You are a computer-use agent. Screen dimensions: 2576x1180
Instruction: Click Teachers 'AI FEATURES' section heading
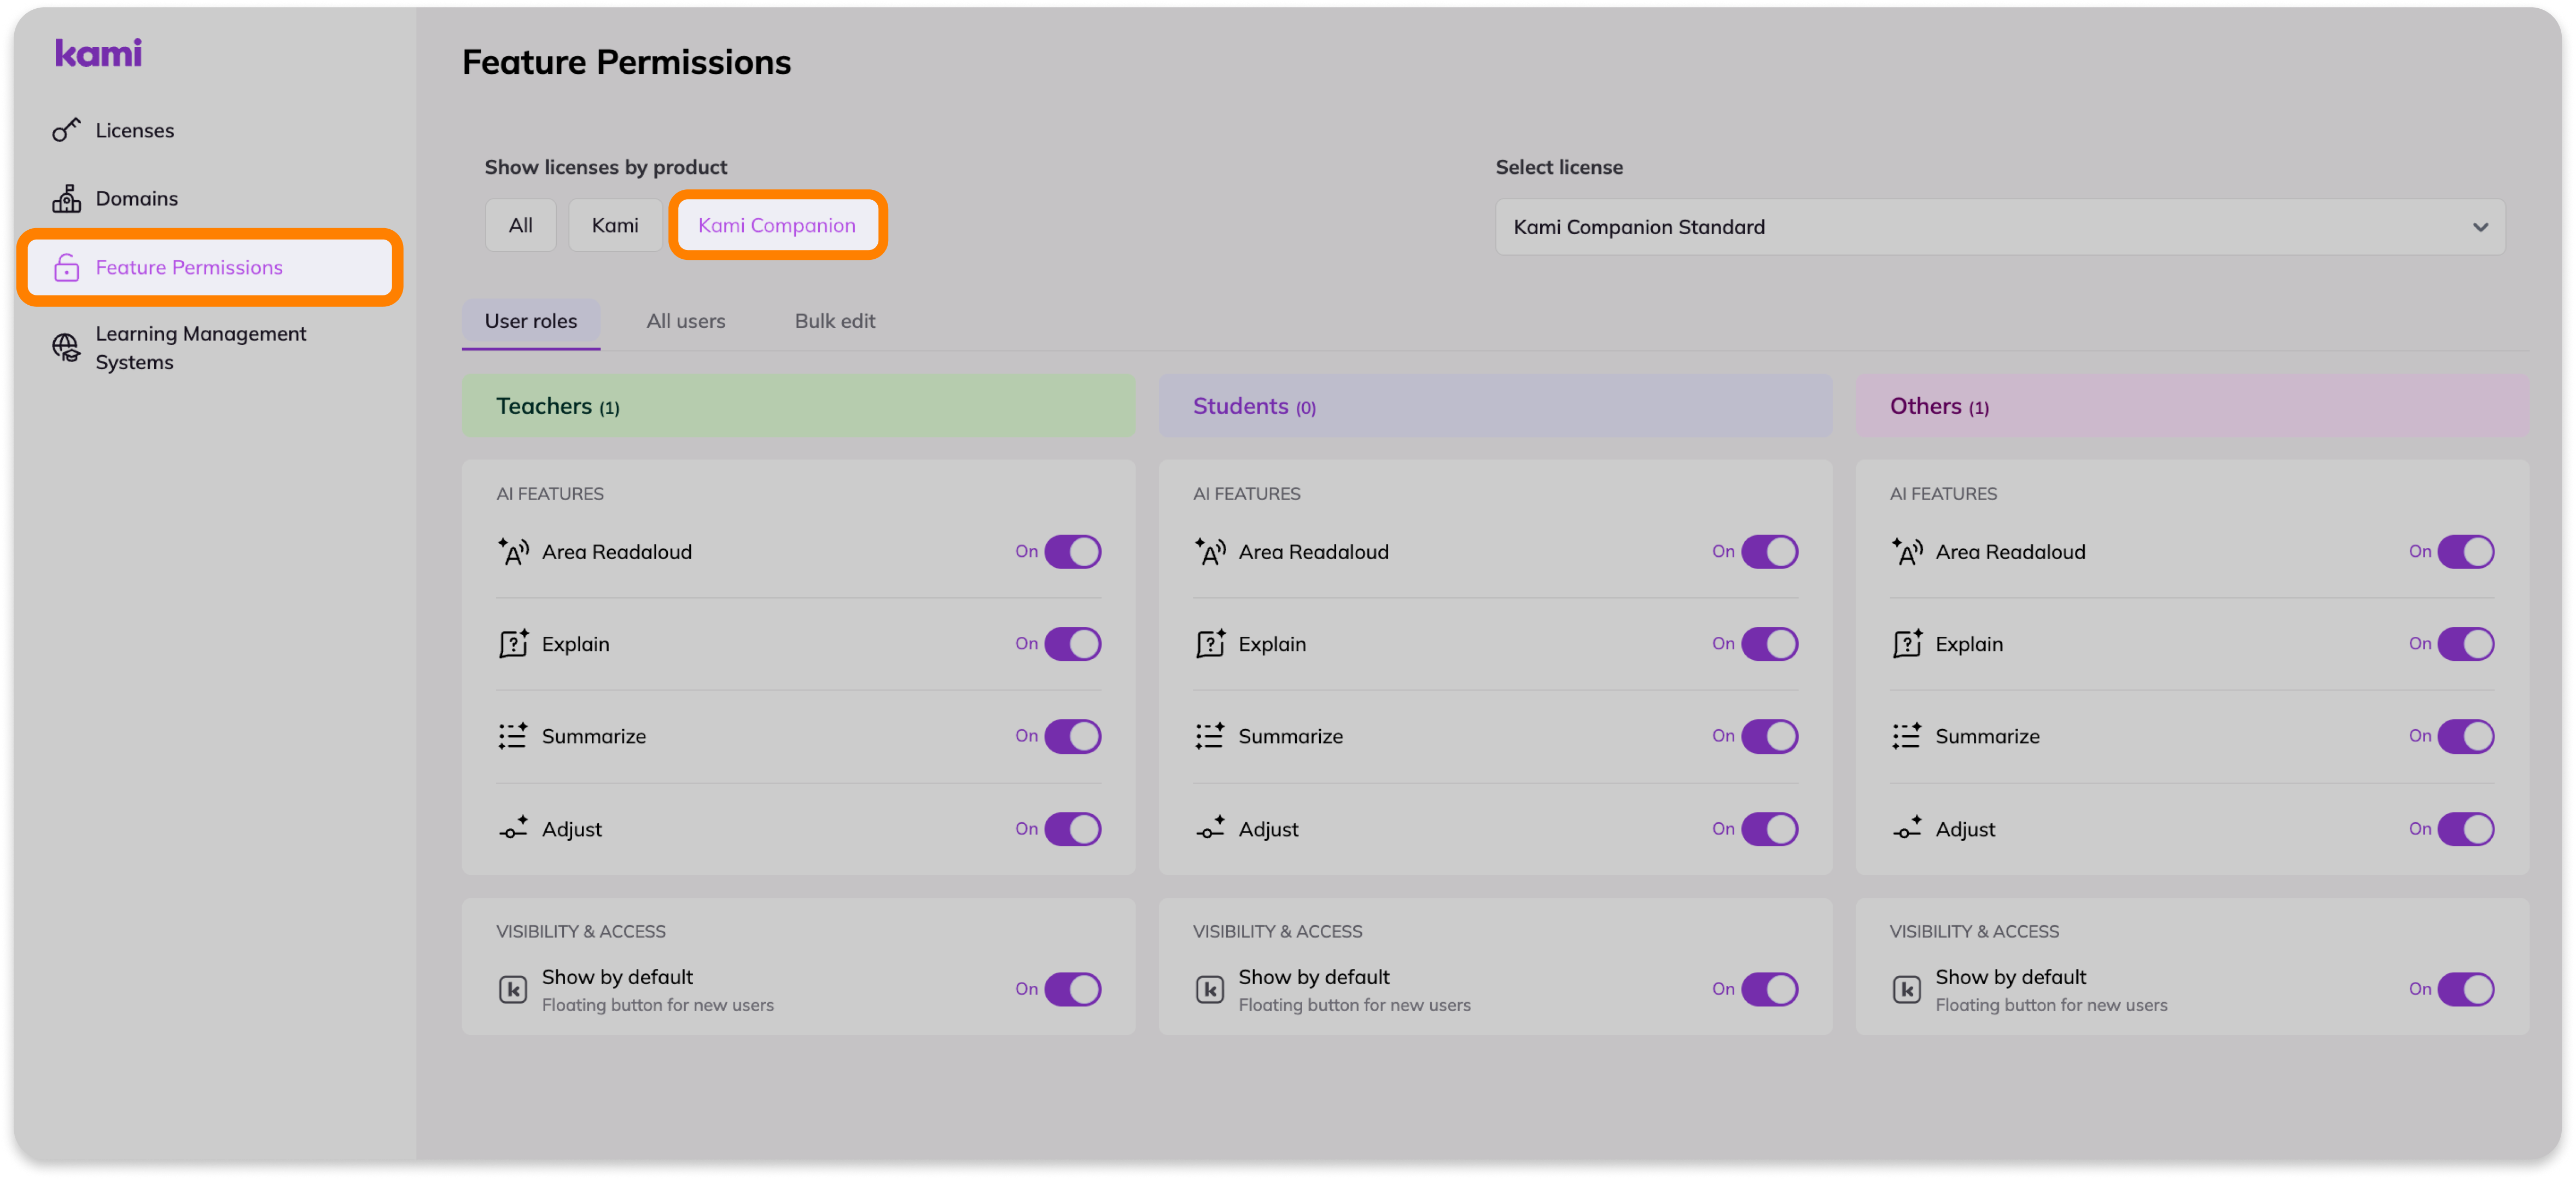550,493
